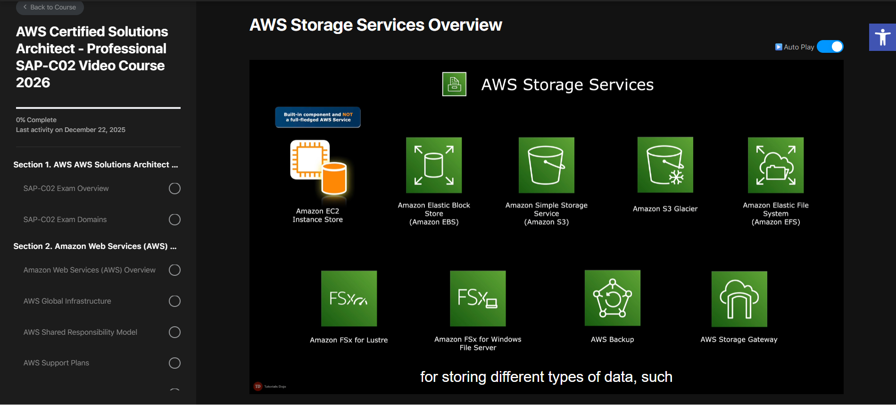Click the AWS Backup icon

(612, 298)
